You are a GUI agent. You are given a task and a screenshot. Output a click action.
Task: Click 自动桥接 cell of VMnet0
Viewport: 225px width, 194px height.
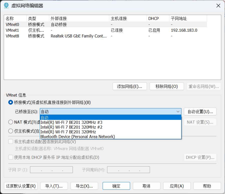[x=59, y=24]
